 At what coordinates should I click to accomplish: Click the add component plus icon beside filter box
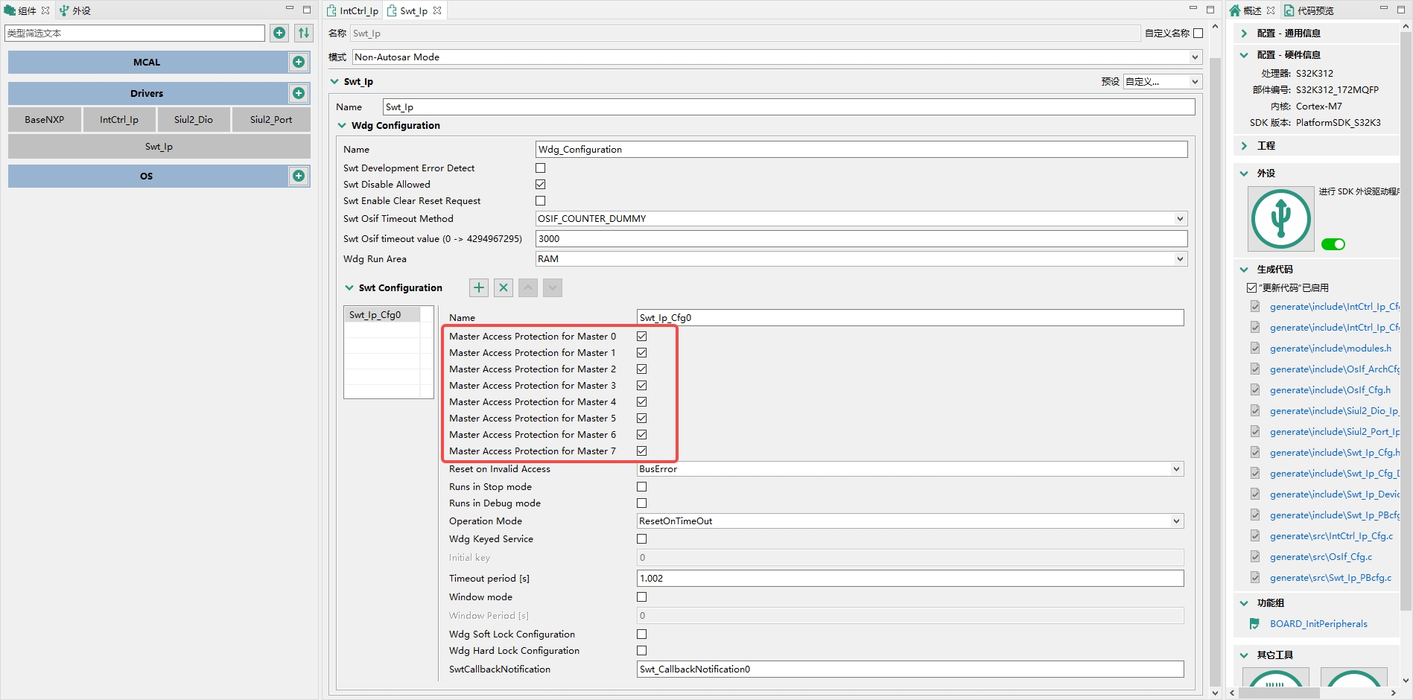pos(279,33)
